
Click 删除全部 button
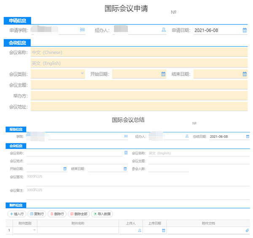[x=79, y=214]
